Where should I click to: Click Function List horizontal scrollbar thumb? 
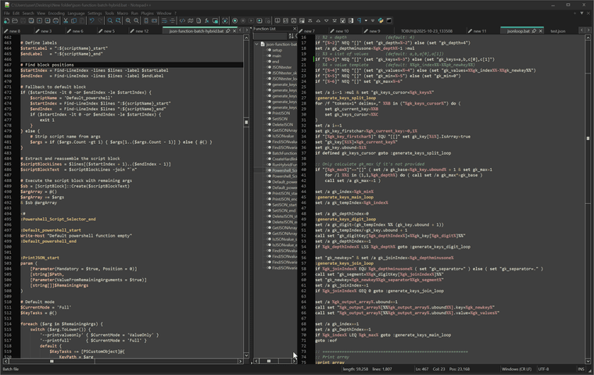point(269,361)
